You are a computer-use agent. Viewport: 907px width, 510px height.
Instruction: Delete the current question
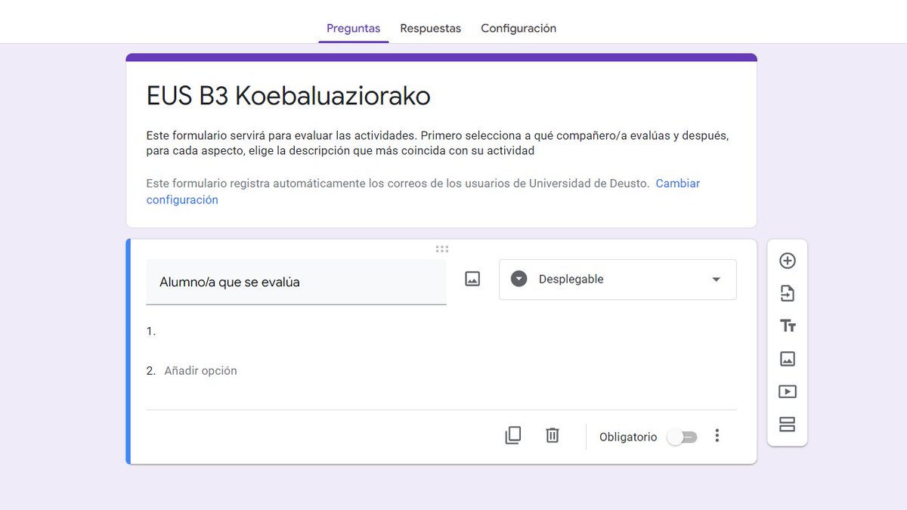pos(553,435)
